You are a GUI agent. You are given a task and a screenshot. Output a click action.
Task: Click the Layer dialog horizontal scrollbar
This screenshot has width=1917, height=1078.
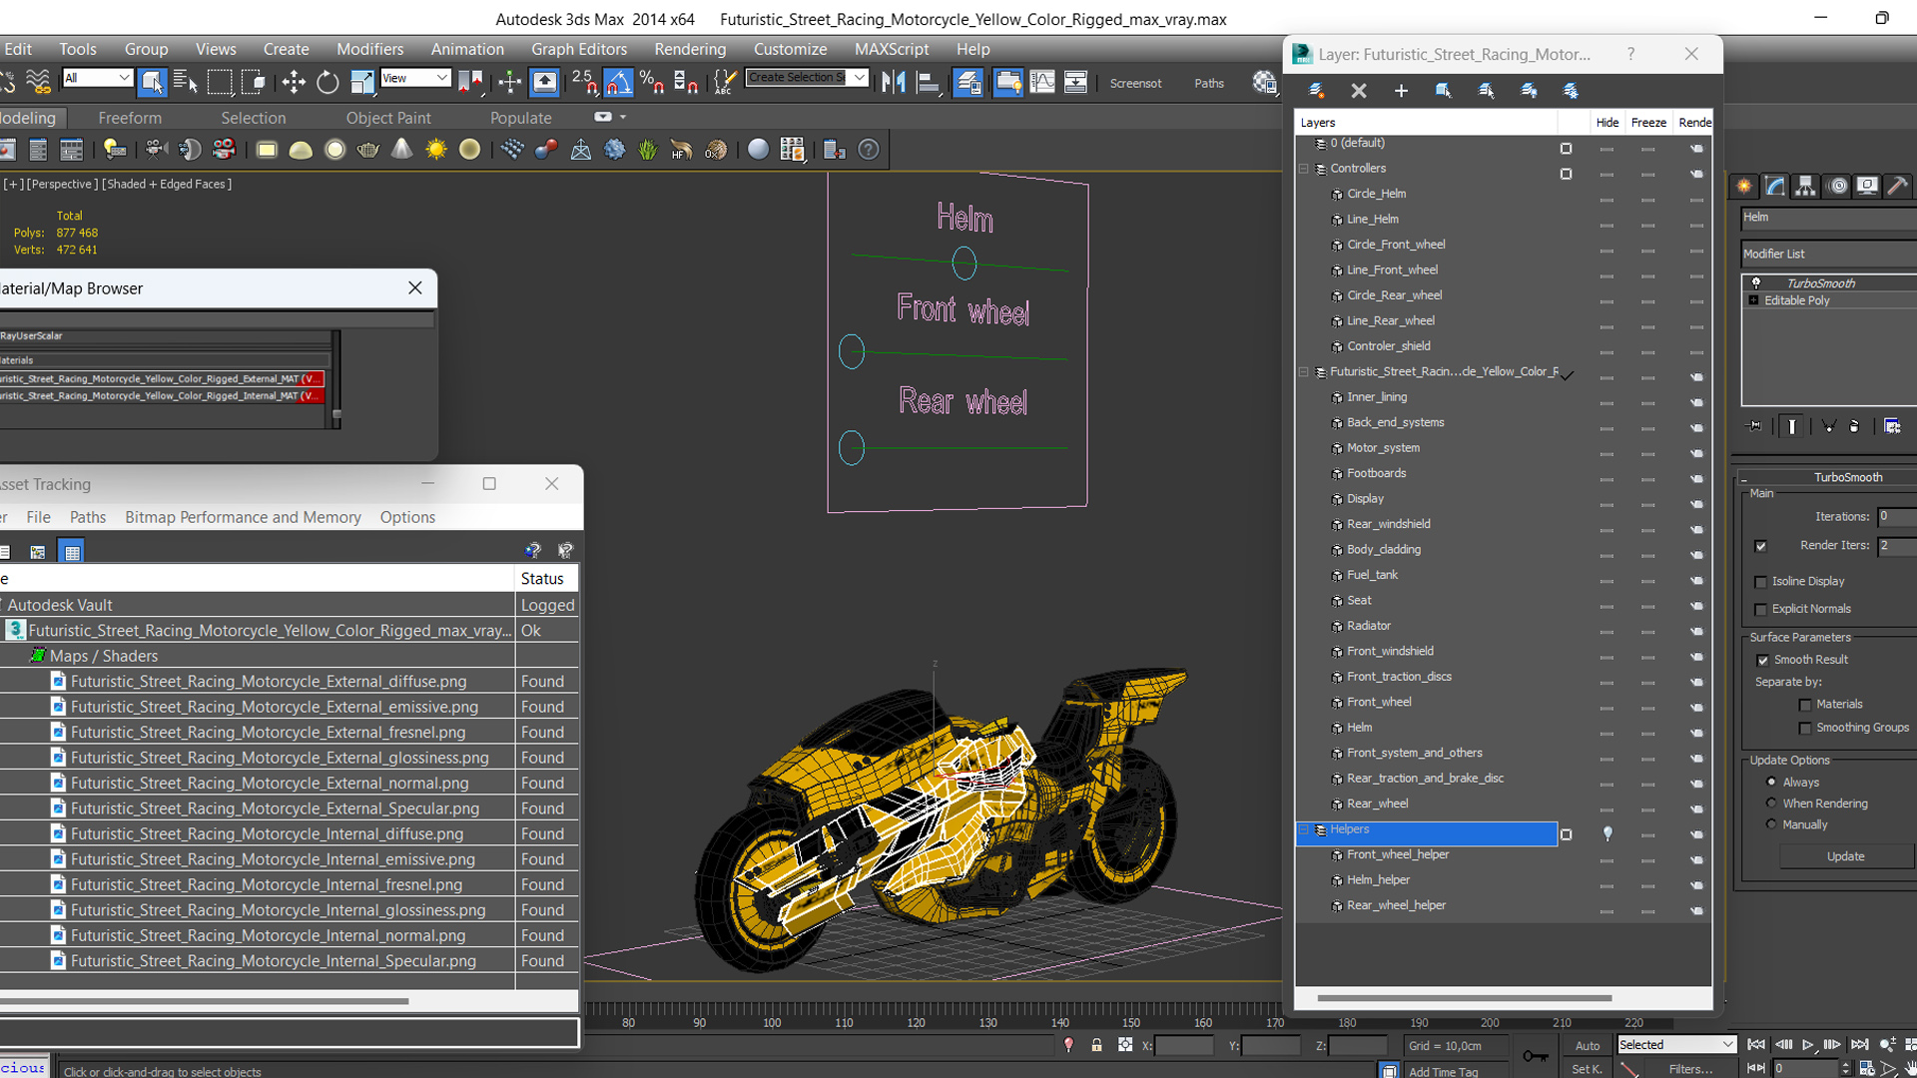(1464, 998)
